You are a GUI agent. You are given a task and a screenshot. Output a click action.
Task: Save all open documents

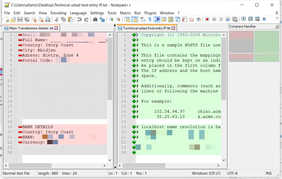click(27, 19)
